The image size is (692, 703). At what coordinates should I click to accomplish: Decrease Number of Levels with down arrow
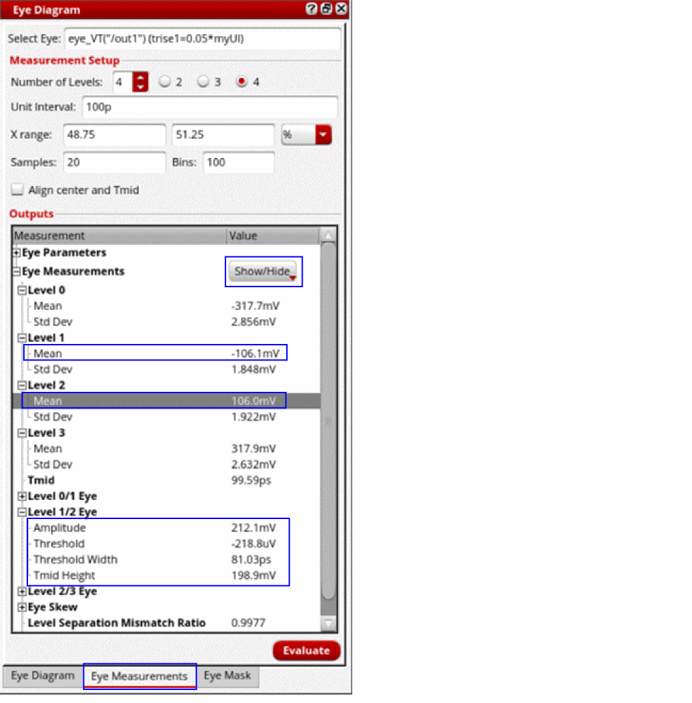pos(141,87)
